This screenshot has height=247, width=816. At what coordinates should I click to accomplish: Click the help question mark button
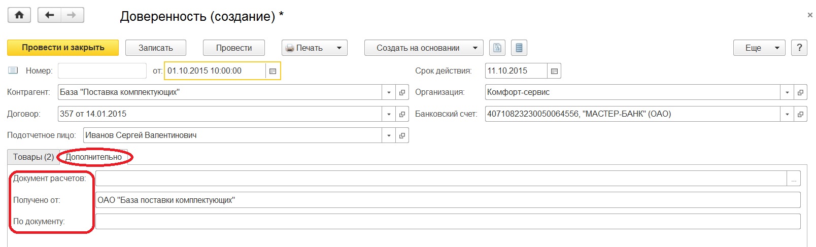pos(799,48)
